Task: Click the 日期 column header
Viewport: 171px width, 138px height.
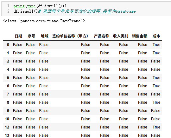Action: 18,36
